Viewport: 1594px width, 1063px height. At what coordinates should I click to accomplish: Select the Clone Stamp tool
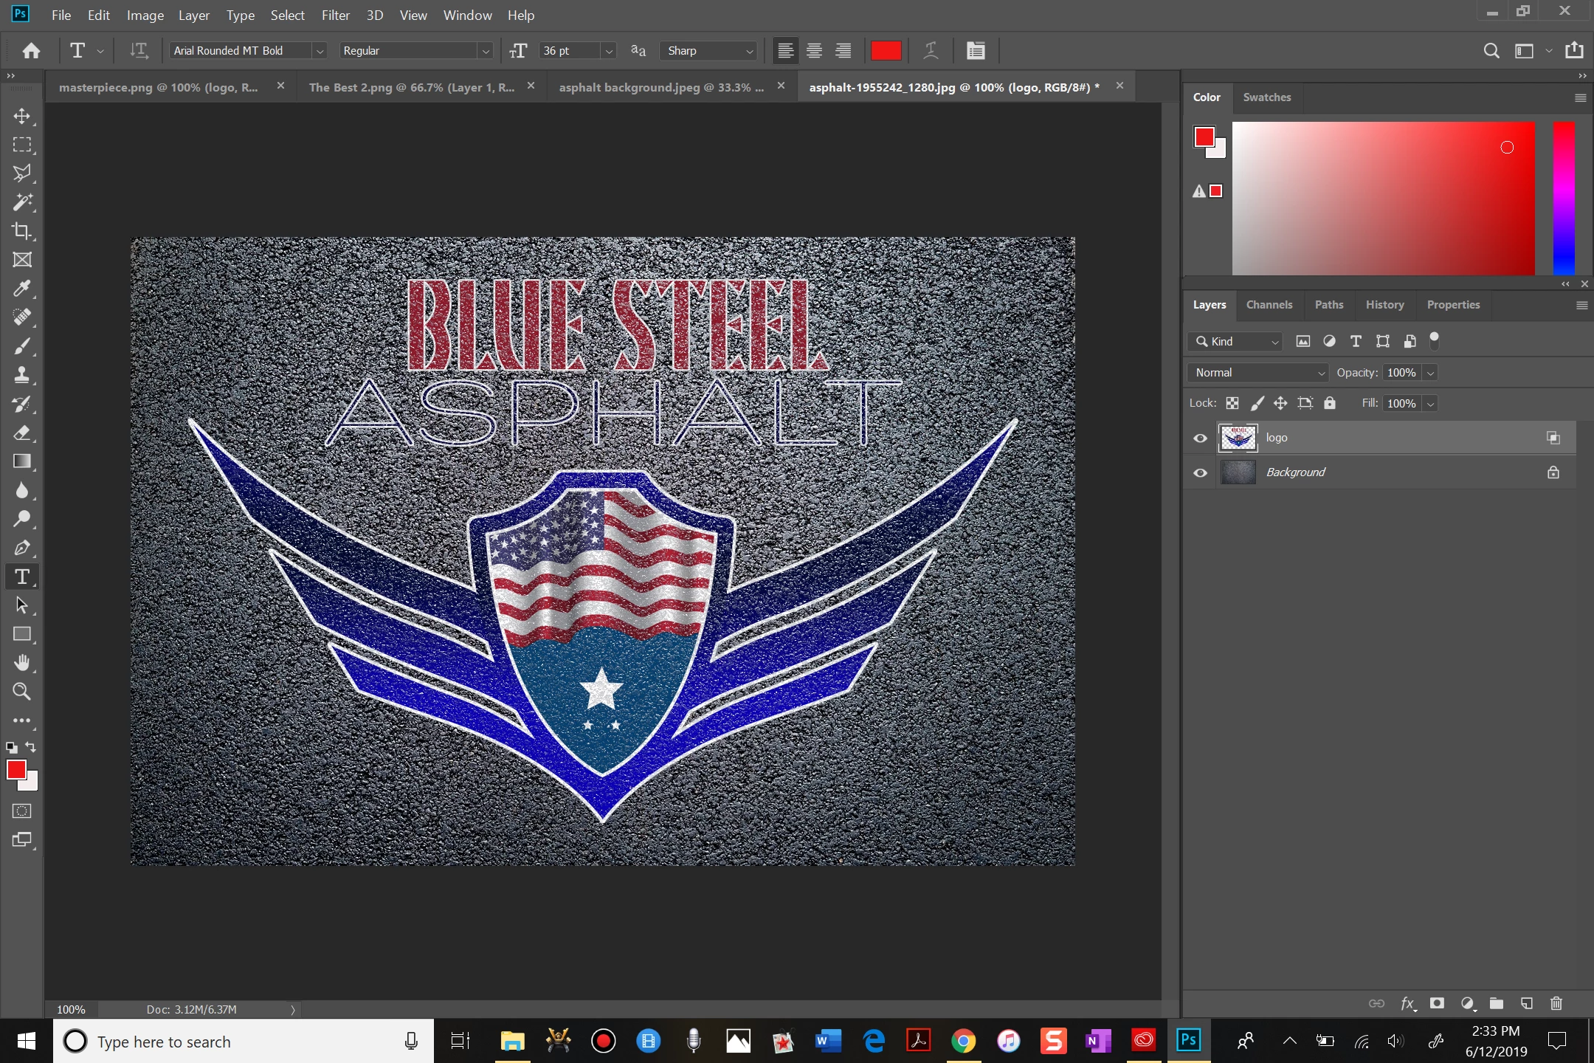22,375
